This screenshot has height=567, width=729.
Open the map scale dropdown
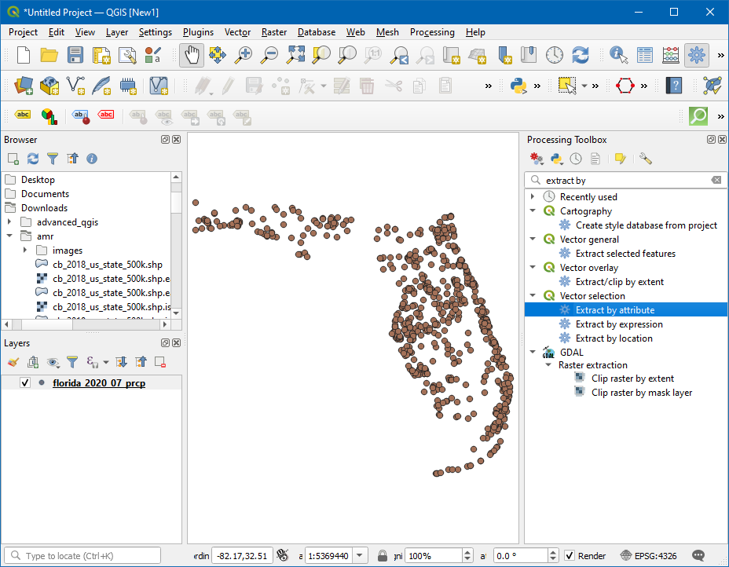[x=361, y=556]
